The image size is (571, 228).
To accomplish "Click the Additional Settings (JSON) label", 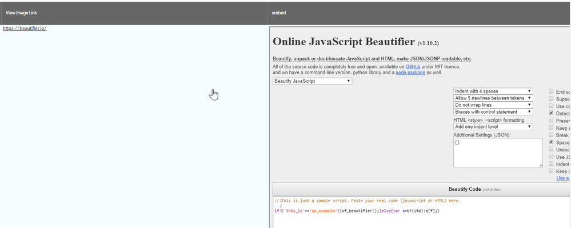I will point(482,135).
